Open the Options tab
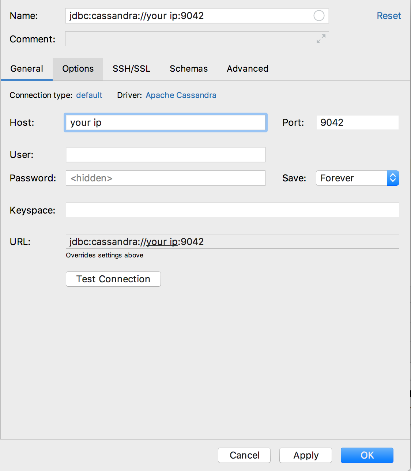411x471 pixels. (x=78, y=69)
